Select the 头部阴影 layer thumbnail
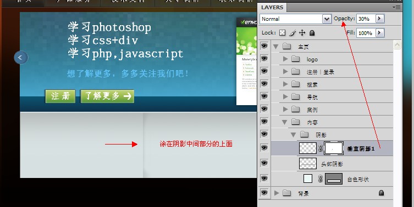Image resolution: width=414 pixels, height=207 pixels. pyautogui.click(x=308, y=163)
